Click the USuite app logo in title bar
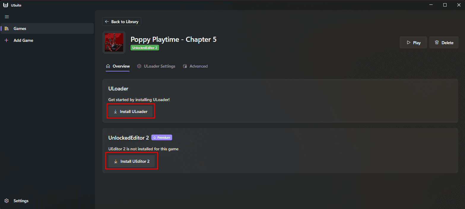Screen dimensions: 465x209 click(5, 5)
